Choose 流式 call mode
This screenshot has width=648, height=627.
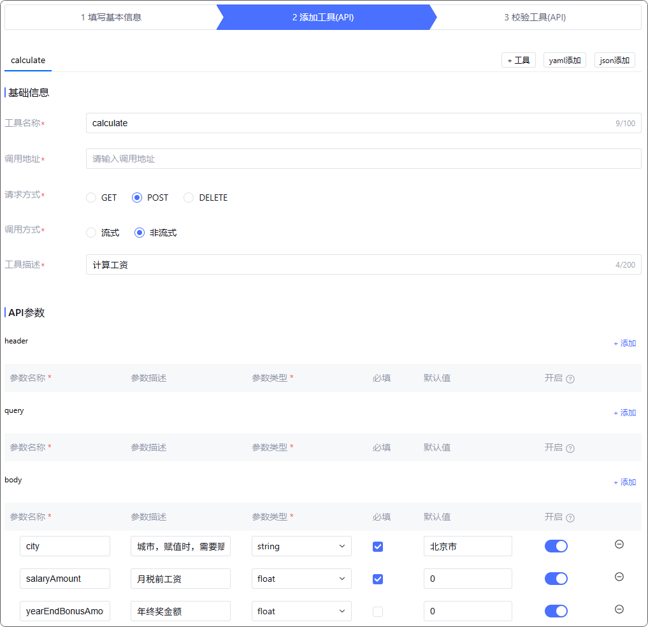(91, 233)
